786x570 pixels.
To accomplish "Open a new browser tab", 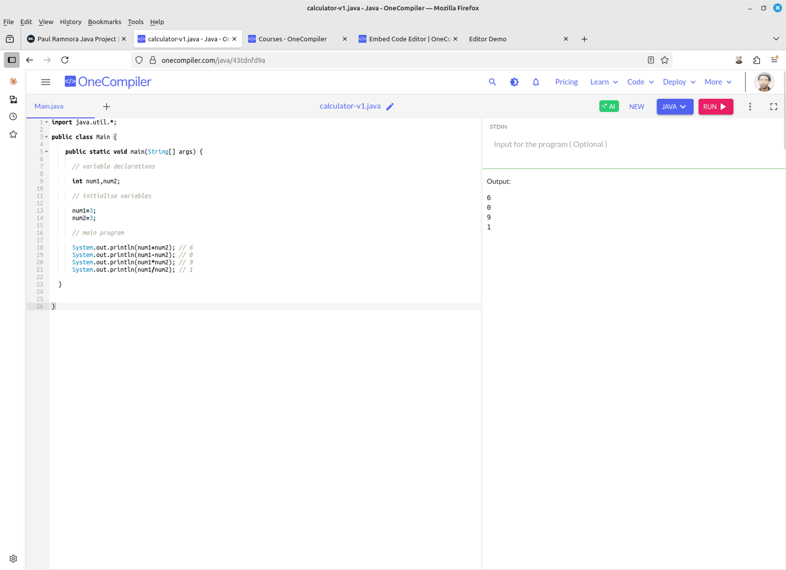I will point(584,39).
